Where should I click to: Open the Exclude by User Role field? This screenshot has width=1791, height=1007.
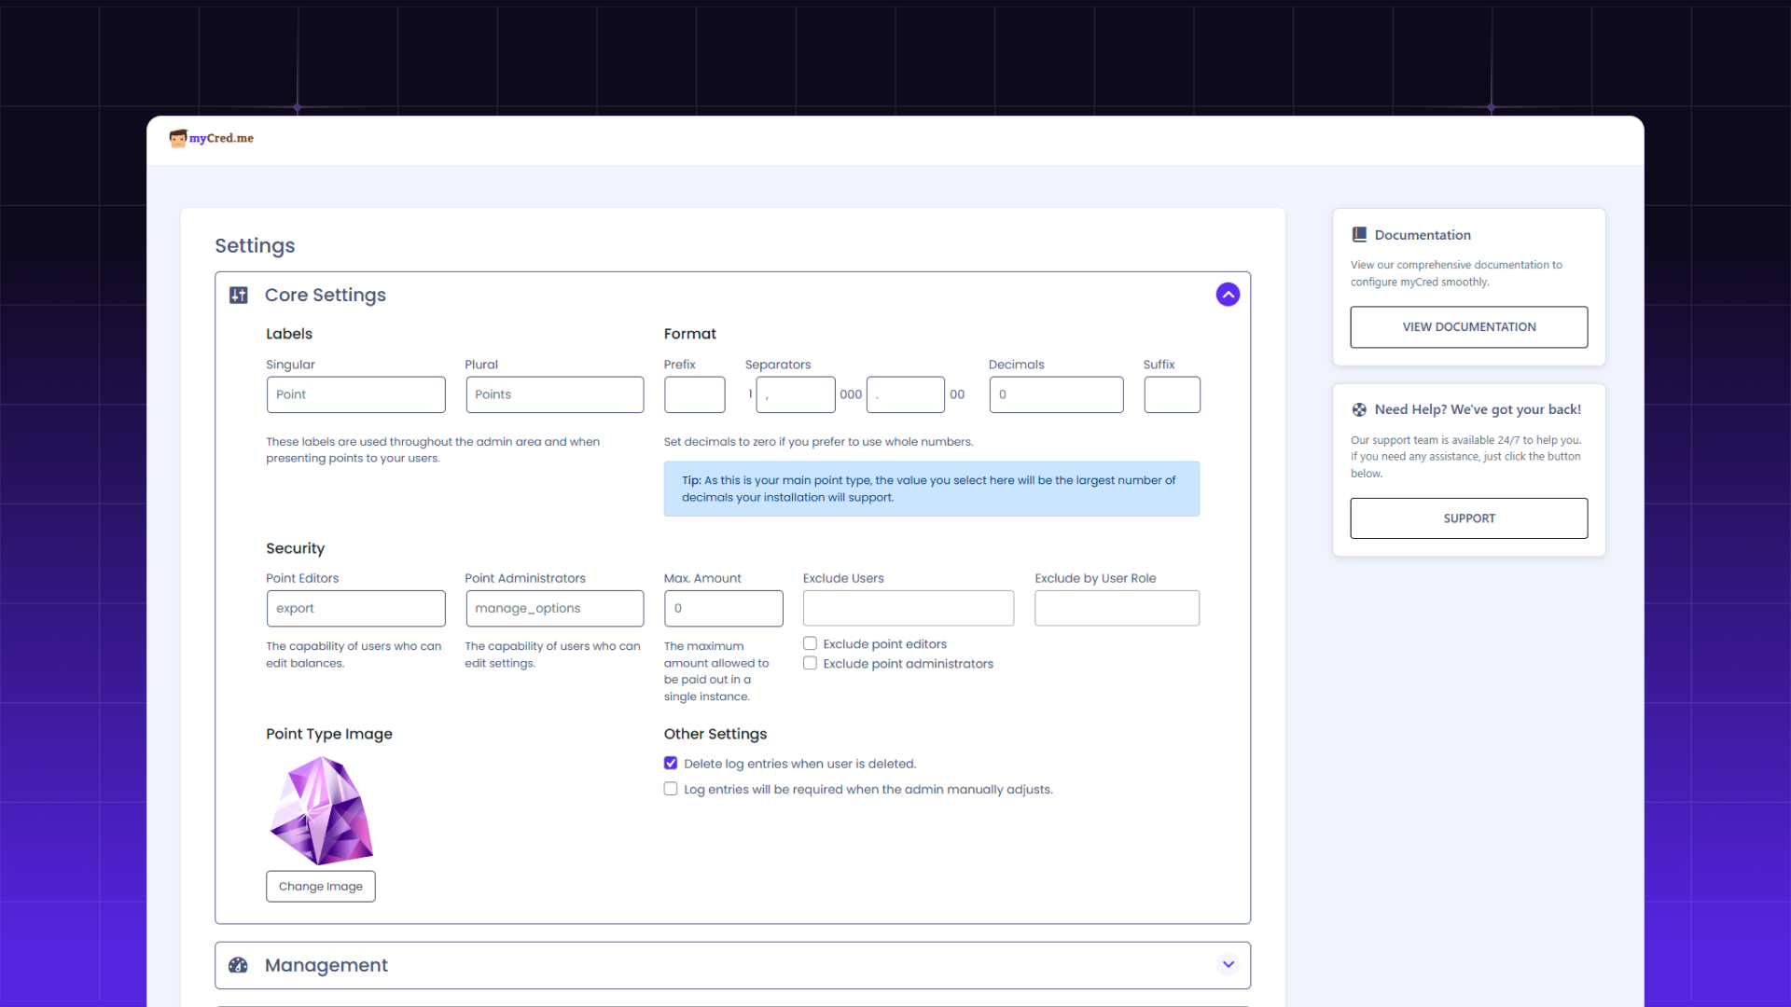click(x=1117, y=608)
